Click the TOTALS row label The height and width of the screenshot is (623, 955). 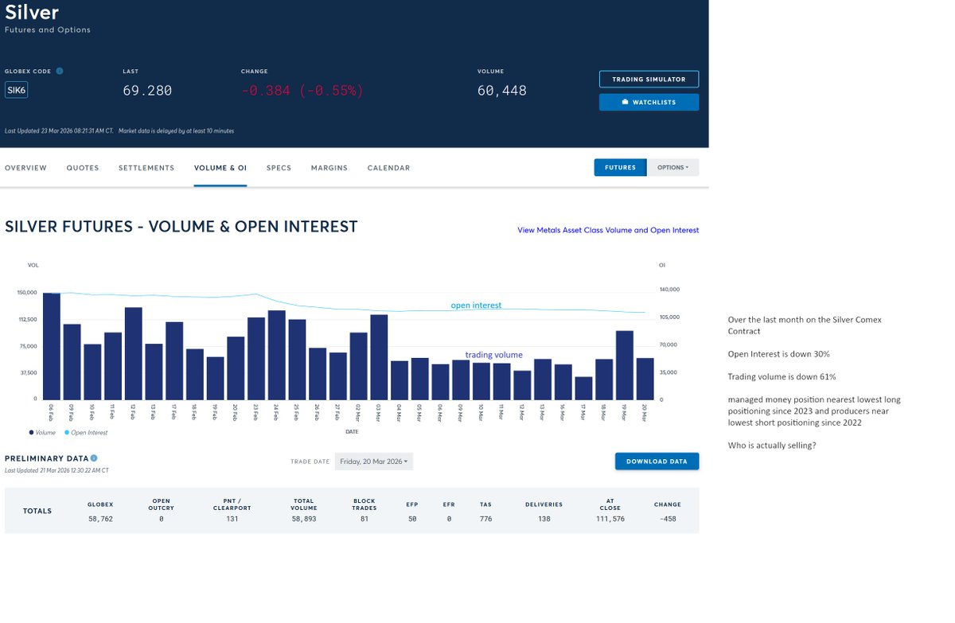pyautogui.click(x=37, y=511)
